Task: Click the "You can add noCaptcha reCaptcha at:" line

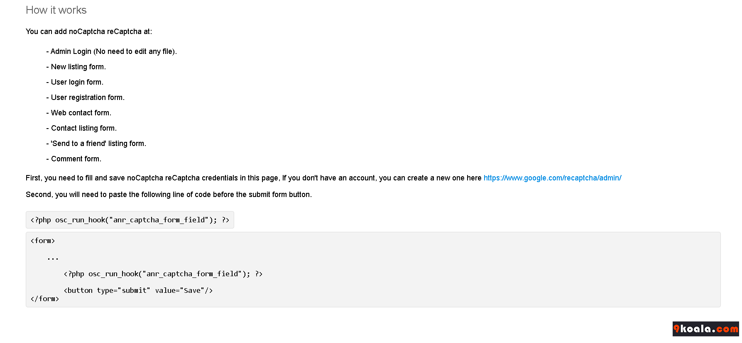Action: (x=89, y=32)
